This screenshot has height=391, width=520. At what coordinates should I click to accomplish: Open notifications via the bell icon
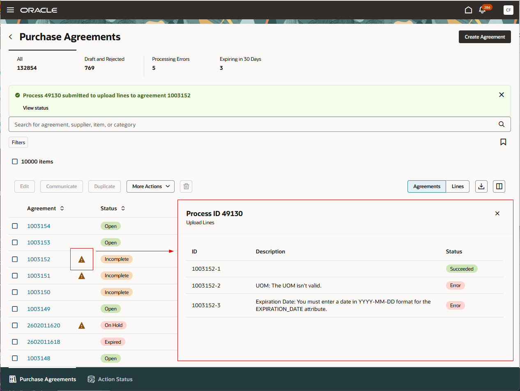(x=482, y=10)
